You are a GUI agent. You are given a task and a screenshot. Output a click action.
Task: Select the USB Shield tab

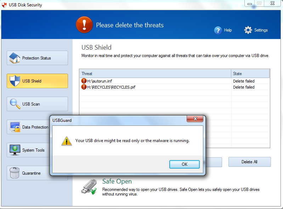click(x=37, y=81)
